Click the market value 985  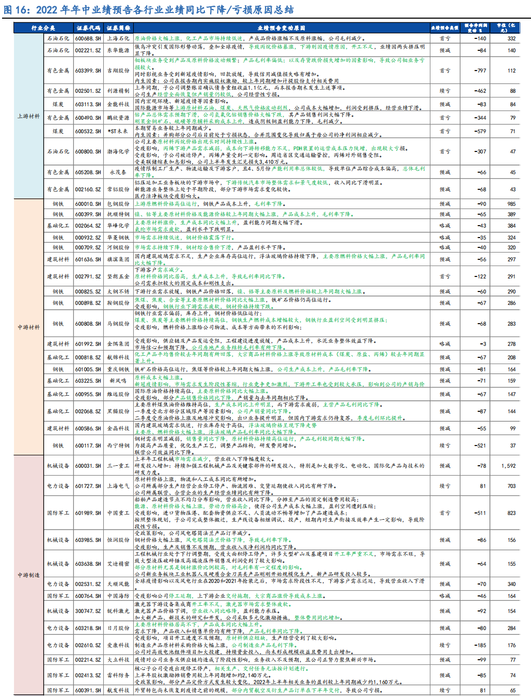511,204
